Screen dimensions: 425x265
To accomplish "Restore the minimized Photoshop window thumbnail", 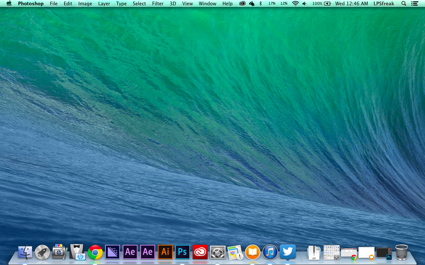I will (384, 253).
